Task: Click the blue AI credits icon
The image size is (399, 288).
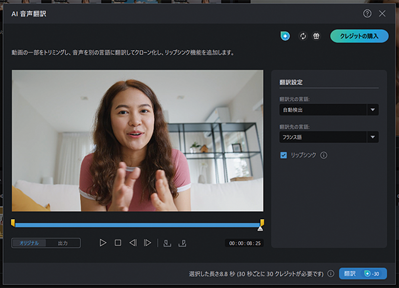Action: pos(285,36)
